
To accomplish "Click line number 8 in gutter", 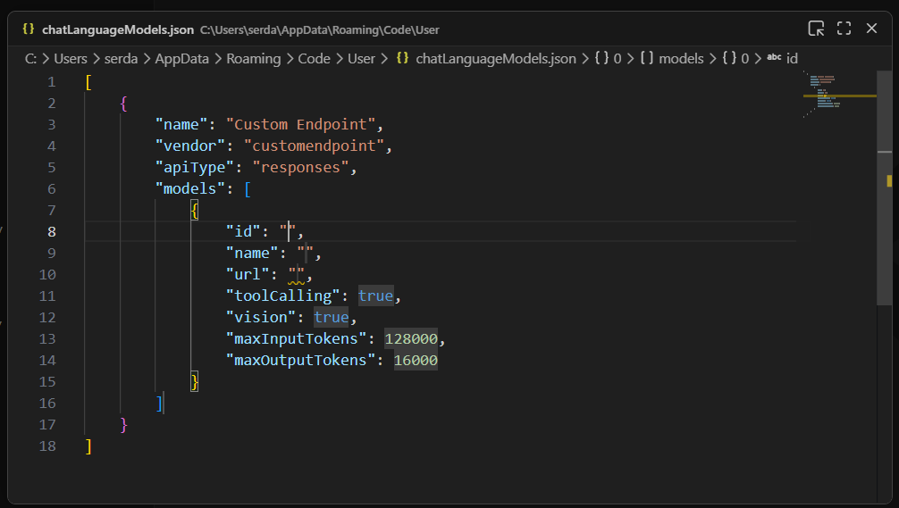I will (x=52, y=231).
